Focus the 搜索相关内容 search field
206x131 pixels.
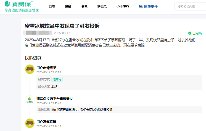click(x=191, y=7)
